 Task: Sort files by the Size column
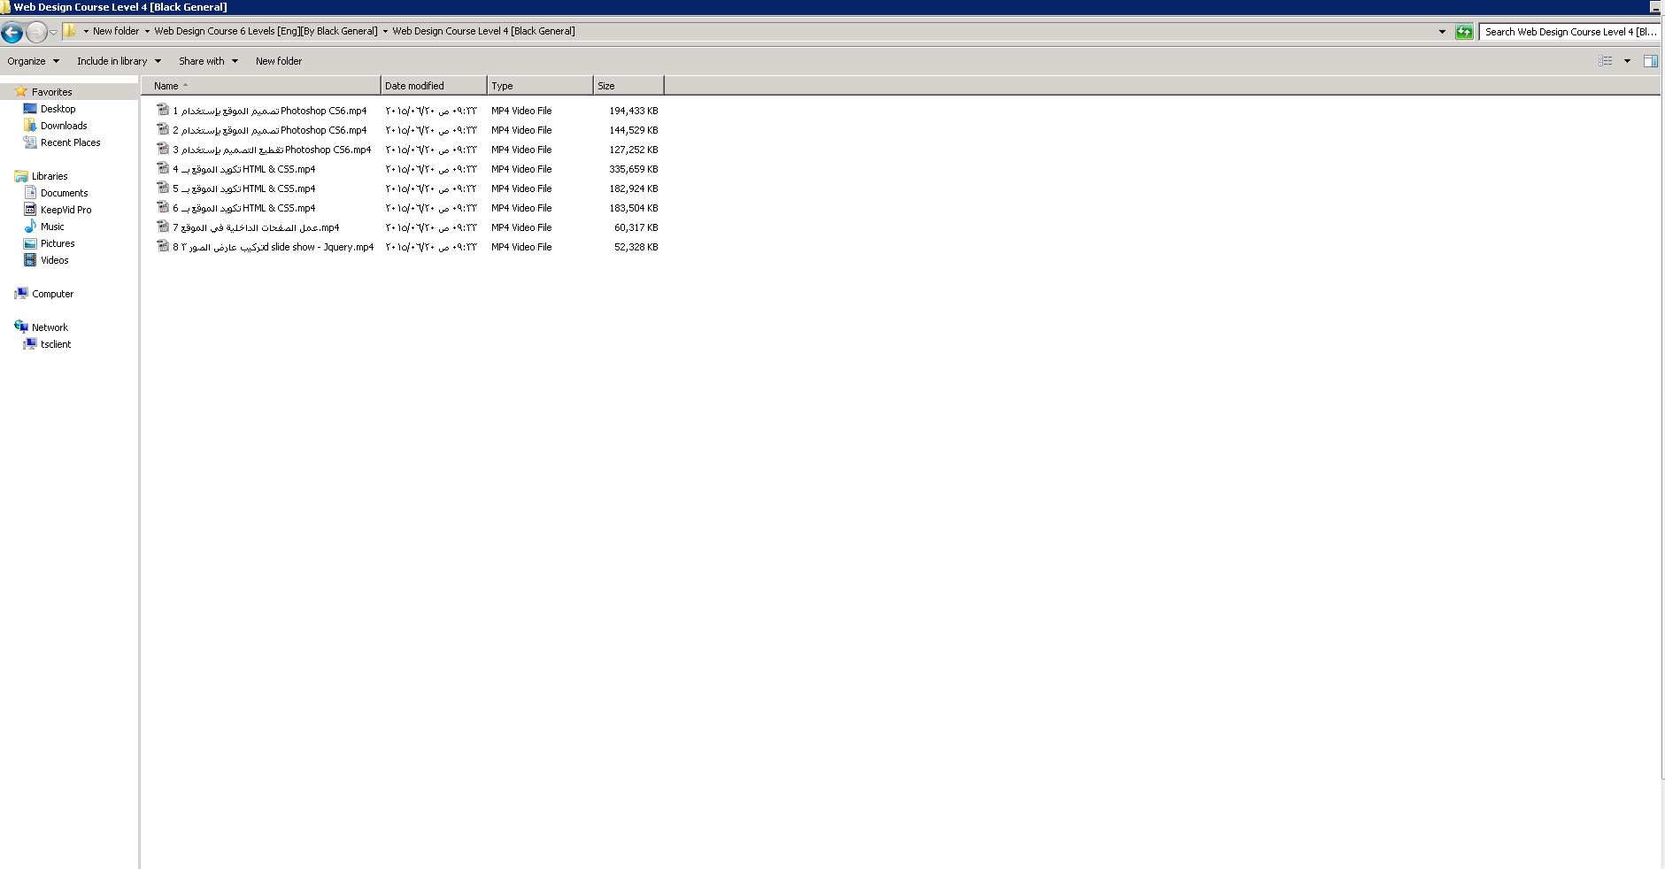pyautogui.click(x=628, y=86)
